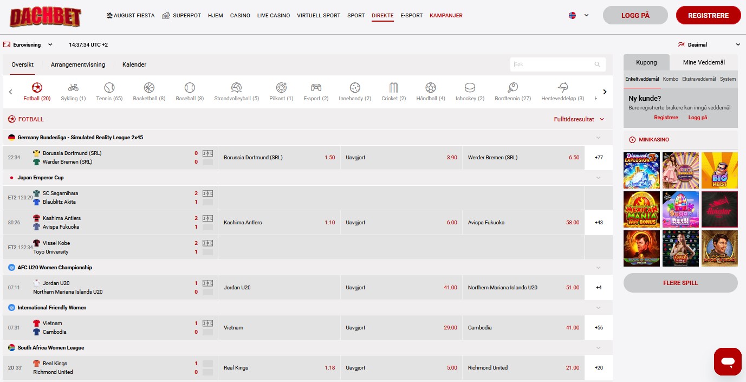
Task: Select the Ishockey (2) puck icon
Action: tap(470, 88)
